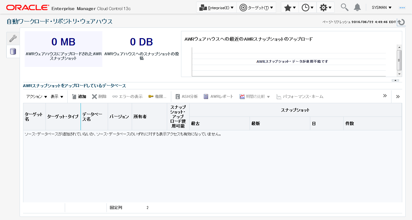The width and height of the screenshot is (412, 220).
Task: Click the 権限 key button
Action: point(157,97)
